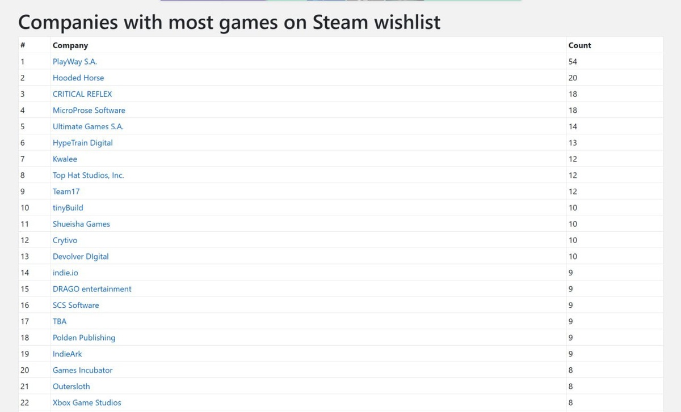Click the Outersloth company link
The width and height of the screenshot is (681, 412).
click(x=72, y=386)
